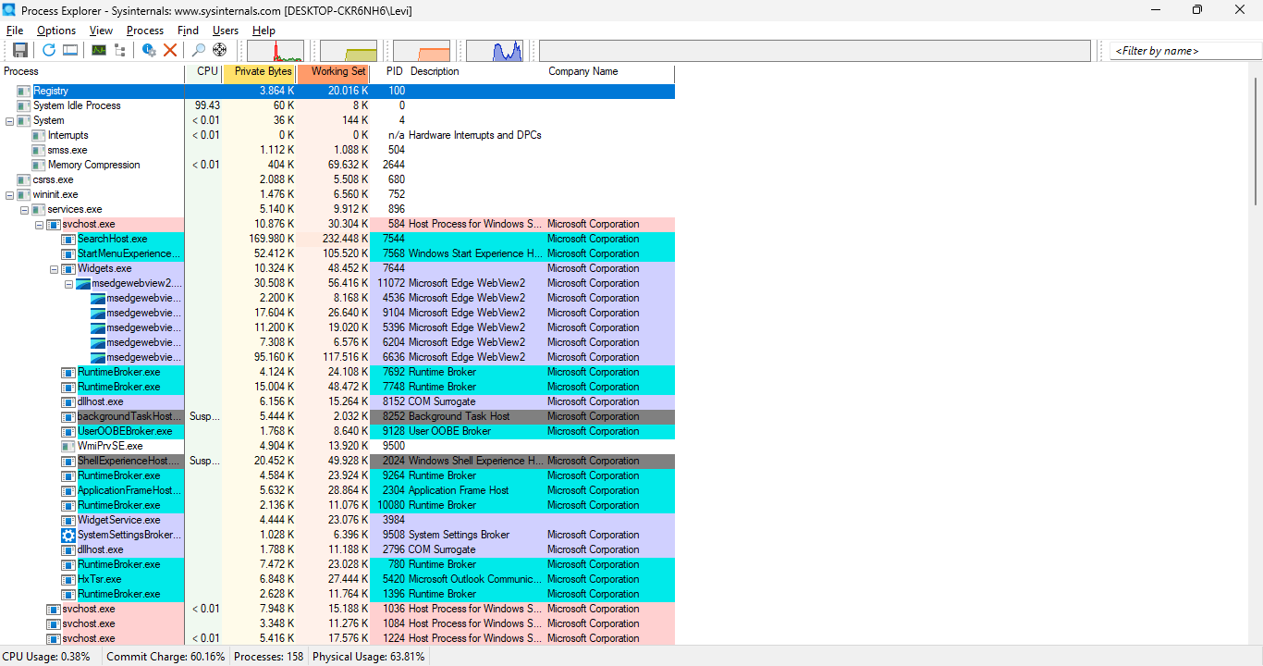Click the Widgets.exe process icon

pos(68,268)
